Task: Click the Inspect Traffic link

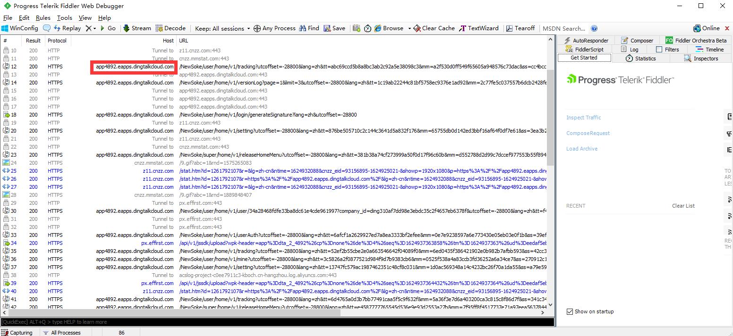Action: [584, 118]
